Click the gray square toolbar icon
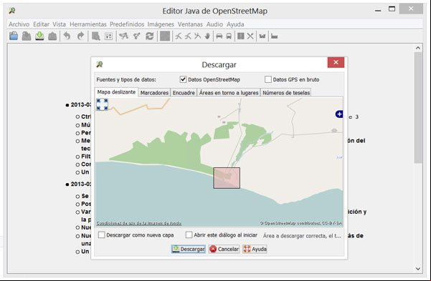This screenshot has height=281, width=431. [165, 36]
